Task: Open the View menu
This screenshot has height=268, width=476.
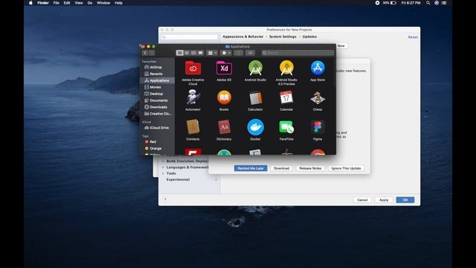Action: [79, 3]
